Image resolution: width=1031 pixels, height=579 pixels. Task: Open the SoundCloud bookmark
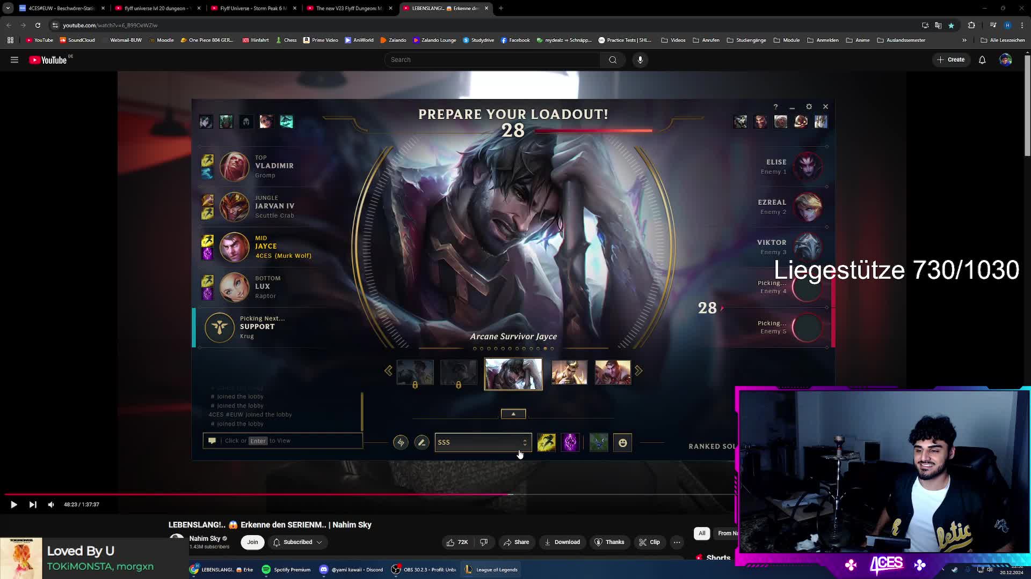77,40
